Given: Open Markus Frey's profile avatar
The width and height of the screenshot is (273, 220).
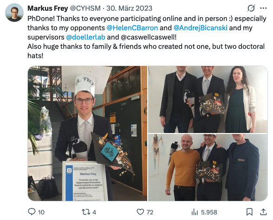Looking at the screenshot, I should pos(14,13).
